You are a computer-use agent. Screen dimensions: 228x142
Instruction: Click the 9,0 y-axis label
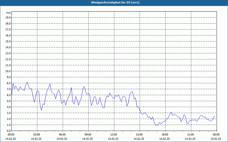click(x=9, y=77)
